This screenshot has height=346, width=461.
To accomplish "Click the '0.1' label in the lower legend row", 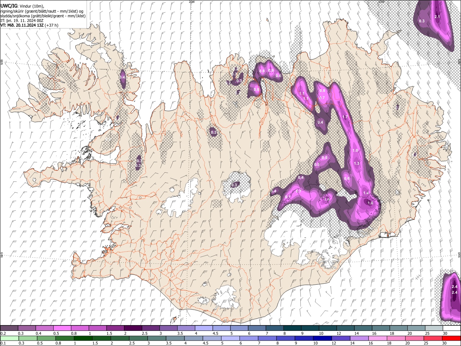I will [3, 343].
